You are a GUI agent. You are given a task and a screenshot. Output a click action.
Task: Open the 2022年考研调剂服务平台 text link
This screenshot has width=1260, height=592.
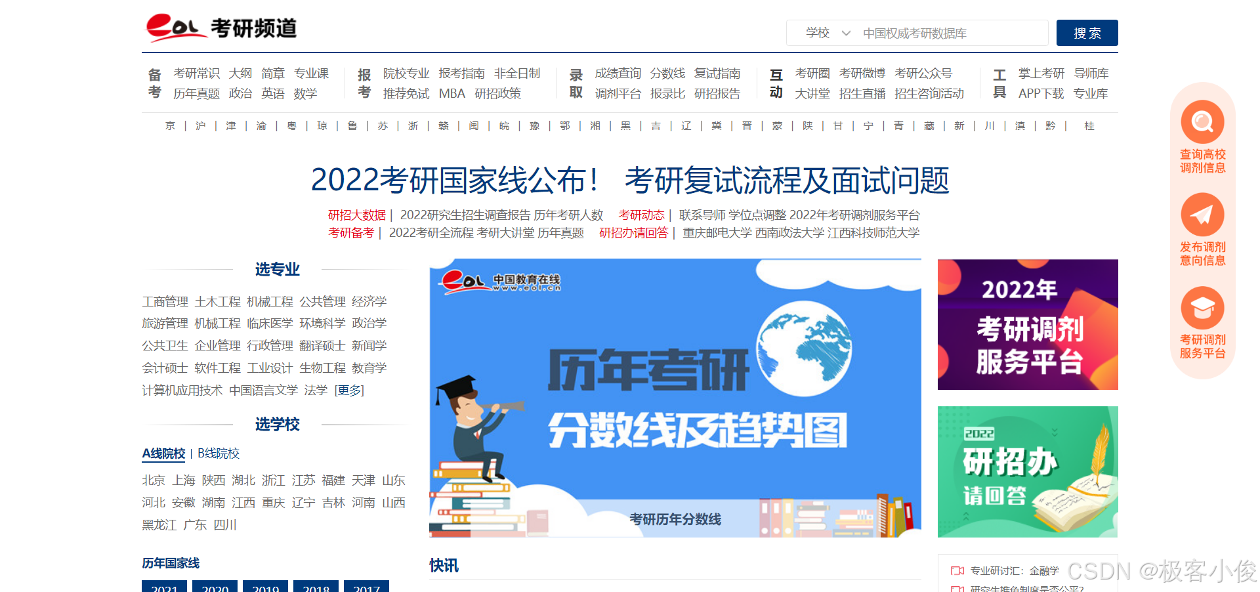854,215
